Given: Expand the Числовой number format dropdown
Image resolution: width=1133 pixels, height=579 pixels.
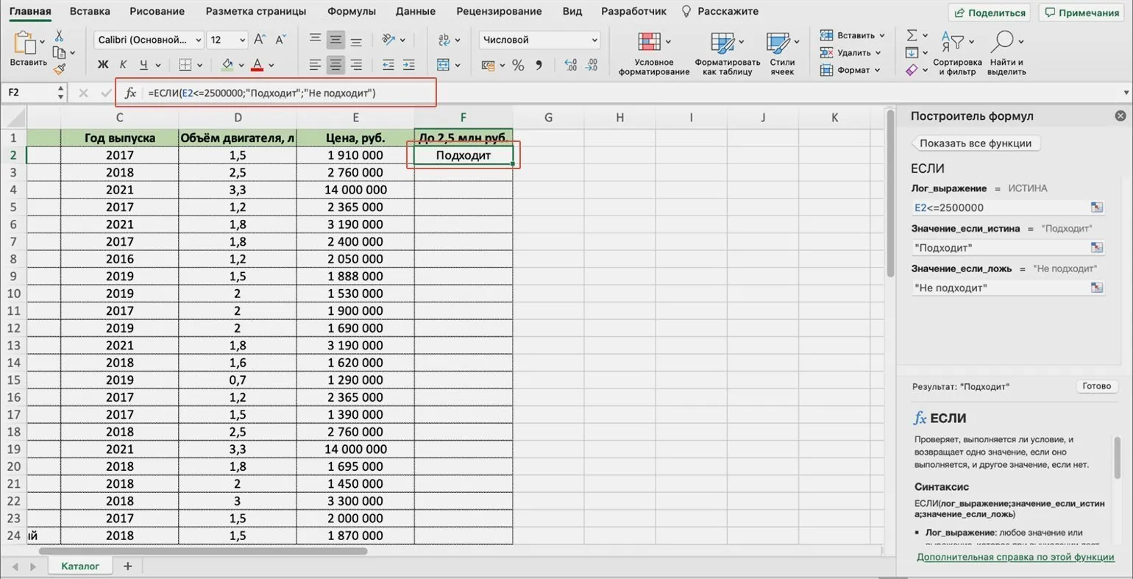Looking at the screenshot, I should tap(539, 40).
